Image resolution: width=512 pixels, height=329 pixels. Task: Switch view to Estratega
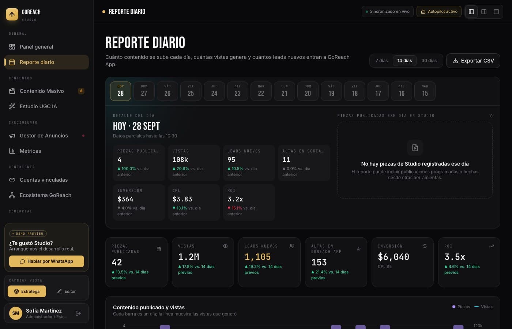[27, 291]
